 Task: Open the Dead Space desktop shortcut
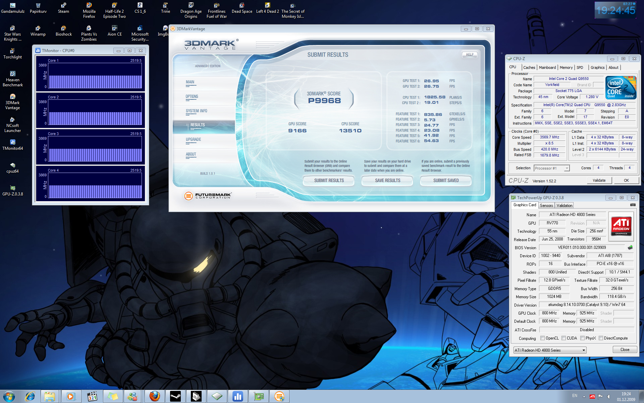coord(242,8)
